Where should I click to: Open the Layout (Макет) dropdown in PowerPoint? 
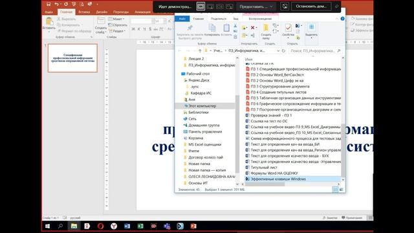coord(116,19)
